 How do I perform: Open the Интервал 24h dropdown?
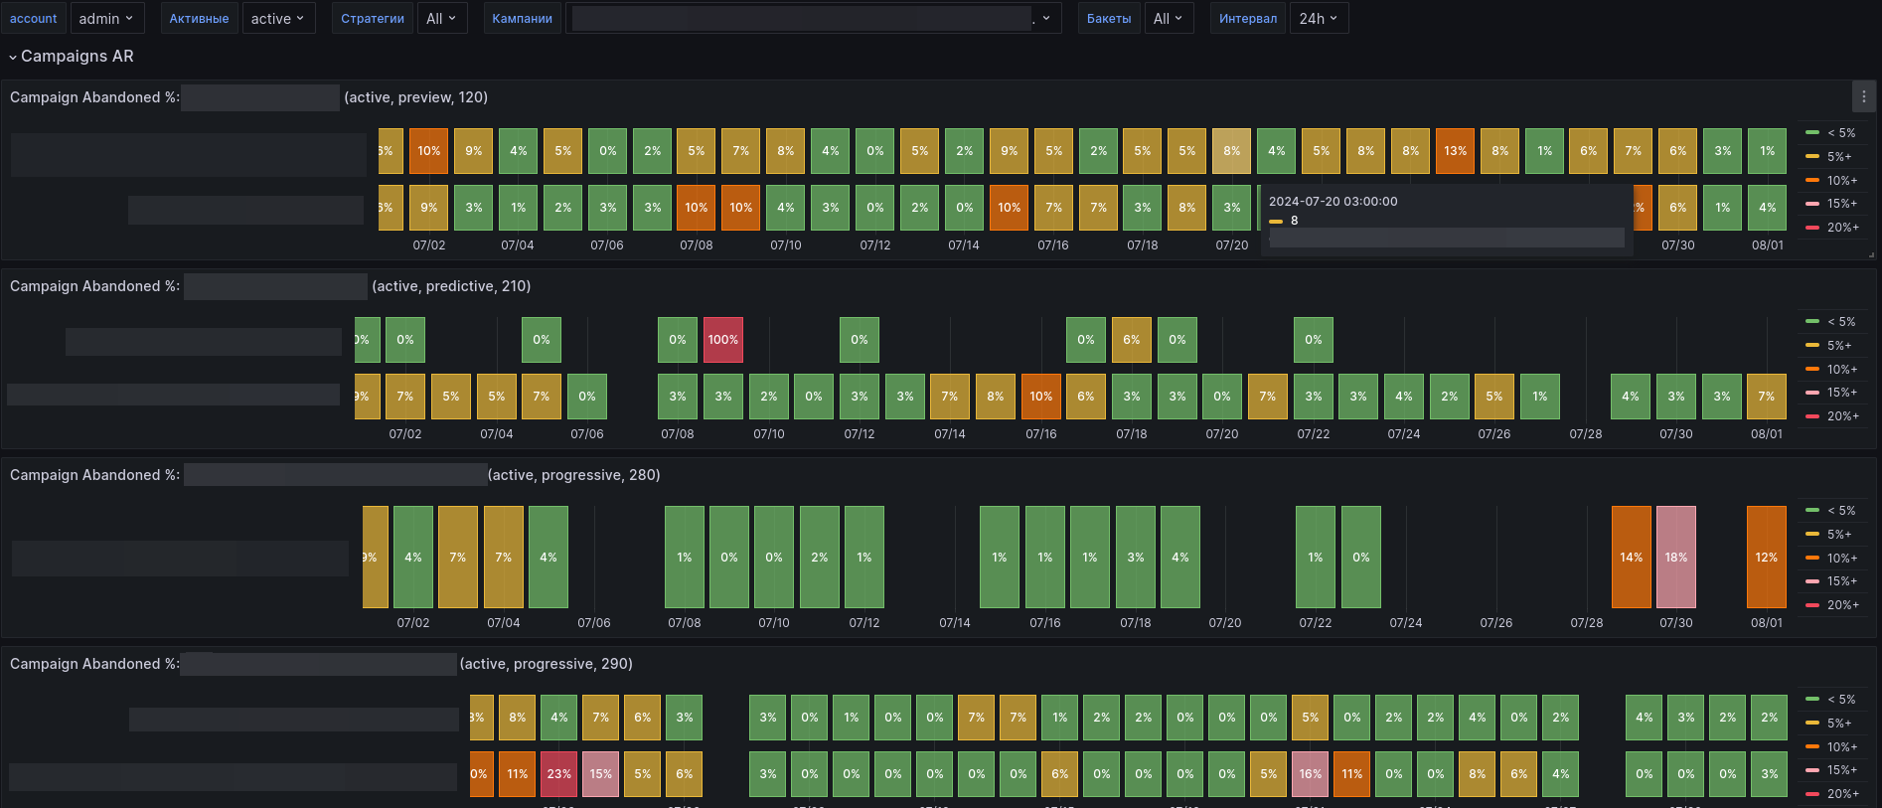(x=1319, y=19)
